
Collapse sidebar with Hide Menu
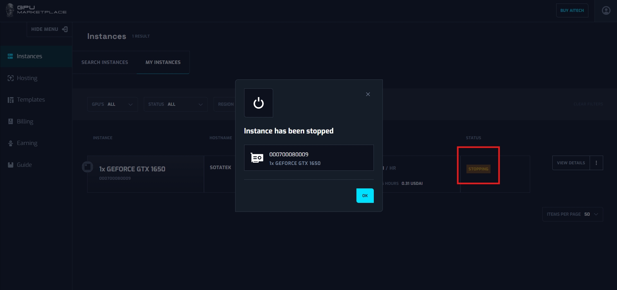tap(49, 29)
